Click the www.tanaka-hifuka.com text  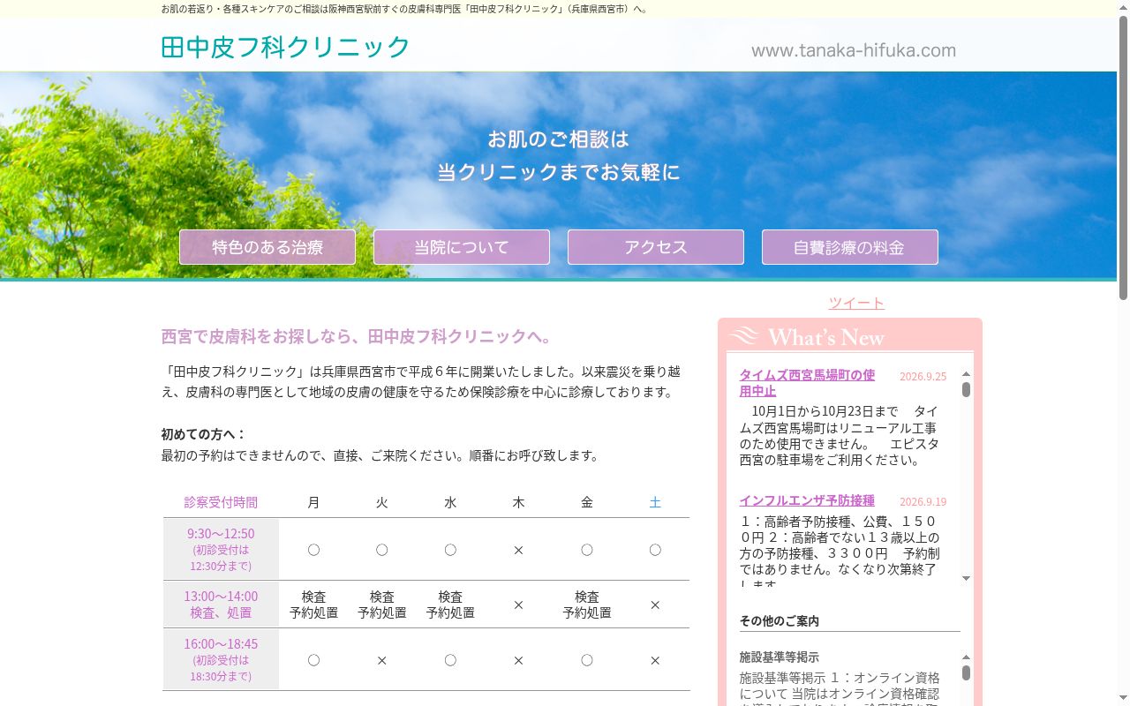(854, 50)
